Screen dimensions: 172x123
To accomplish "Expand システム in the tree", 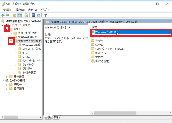I will (15, 57).
